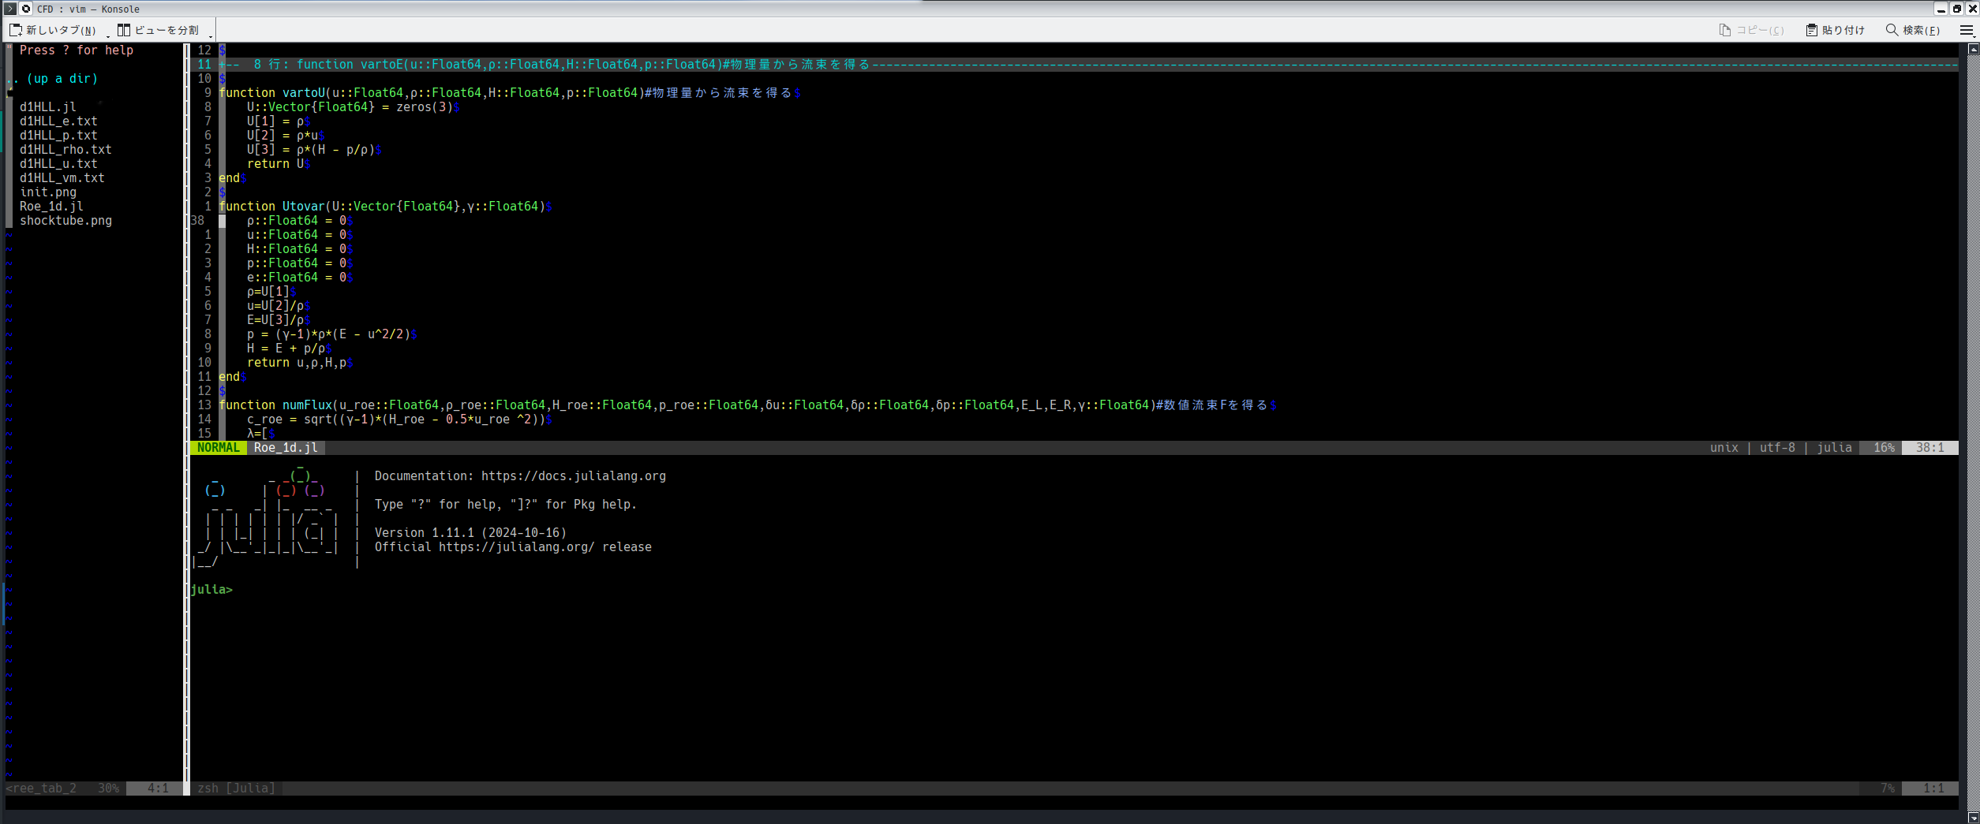Click the 'function numFlux' definition line
This screenshot has height=824, width=1980.
(x=747, y=405)
